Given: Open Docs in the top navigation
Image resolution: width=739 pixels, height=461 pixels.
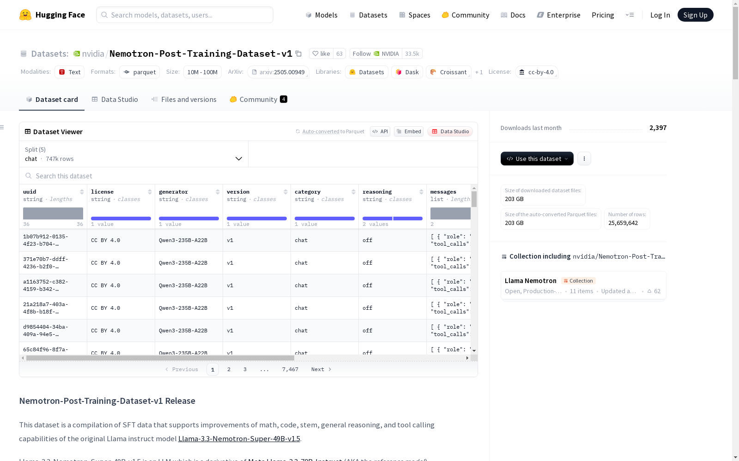Looking at the screenshot, I should tap(513, 15).
